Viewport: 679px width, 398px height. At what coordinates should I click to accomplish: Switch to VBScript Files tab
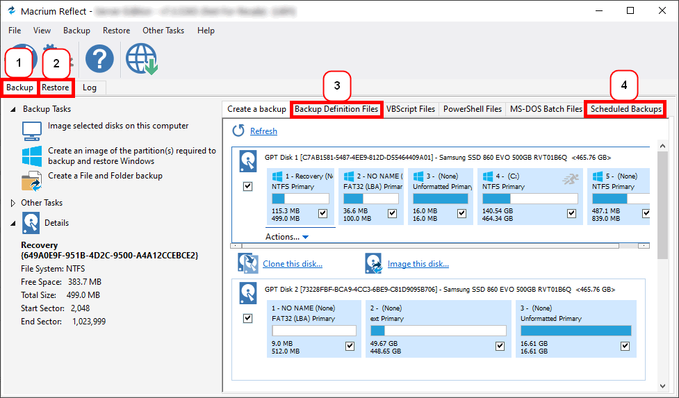(411, 109)
